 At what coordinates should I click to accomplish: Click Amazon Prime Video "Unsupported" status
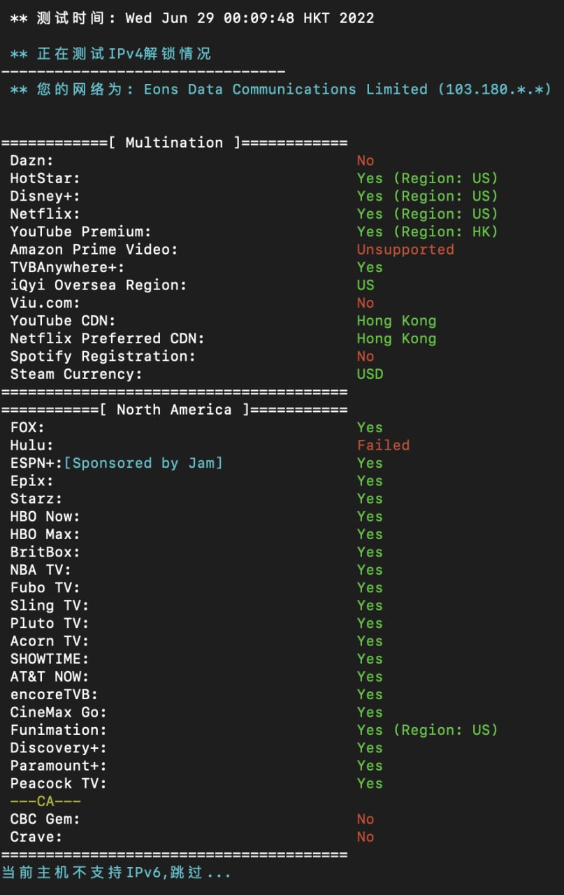pos(405,250)
